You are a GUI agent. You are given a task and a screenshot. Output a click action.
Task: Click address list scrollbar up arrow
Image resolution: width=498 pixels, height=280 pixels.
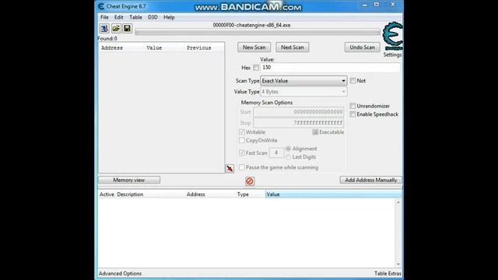(x=398, y=202)
